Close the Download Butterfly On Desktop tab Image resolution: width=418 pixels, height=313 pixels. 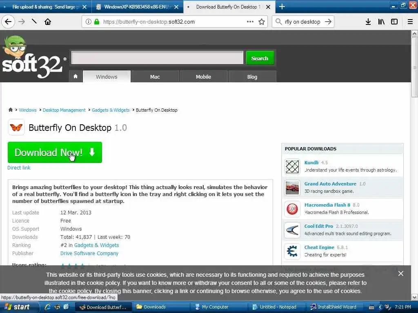click(268, 7)
